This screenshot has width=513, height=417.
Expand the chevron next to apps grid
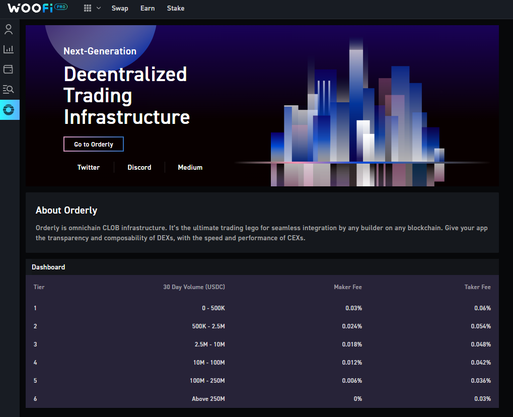pos(99,8)
